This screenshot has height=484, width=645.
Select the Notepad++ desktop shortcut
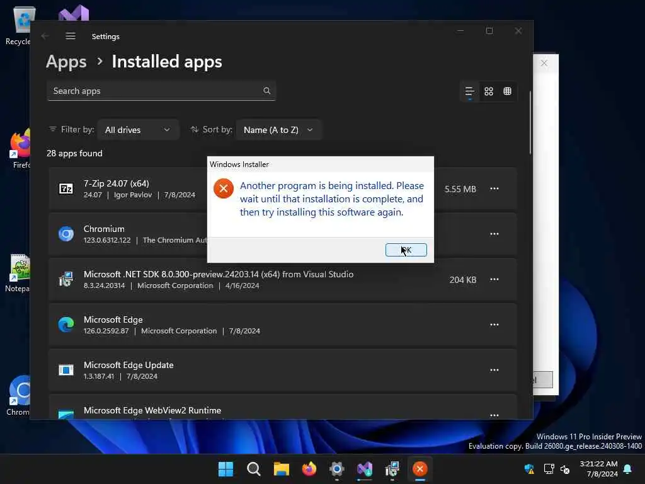click(x=18, y=272)
